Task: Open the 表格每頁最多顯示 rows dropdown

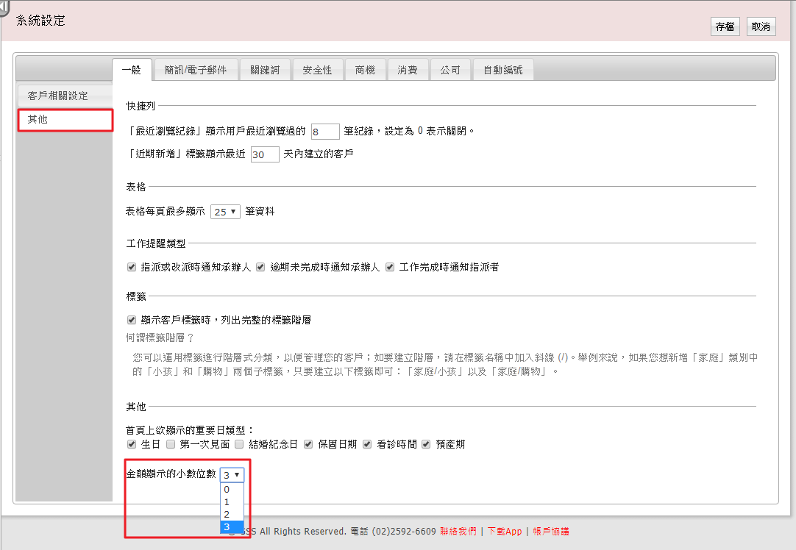Action: tap(225, 212)
